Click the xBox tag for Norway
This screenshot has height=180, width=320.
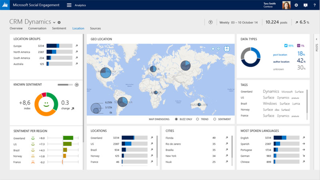click(277, 110)
